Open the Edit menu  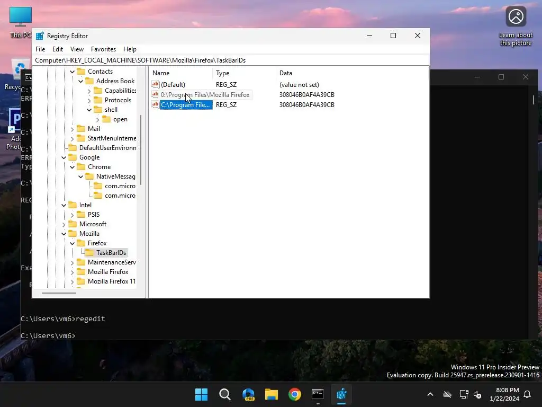tap(57, 49)
